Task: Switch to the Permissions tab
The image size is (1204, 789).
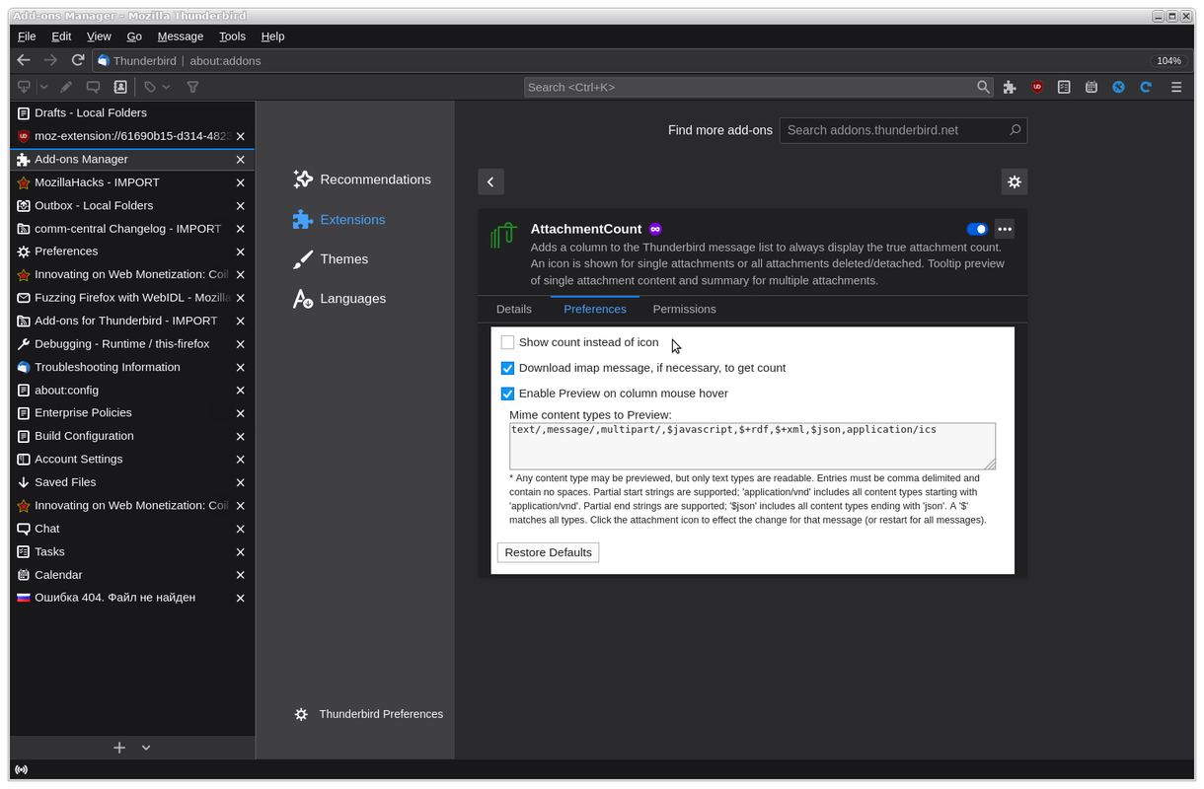Action: pyautogui.click(x=684, y=309)
